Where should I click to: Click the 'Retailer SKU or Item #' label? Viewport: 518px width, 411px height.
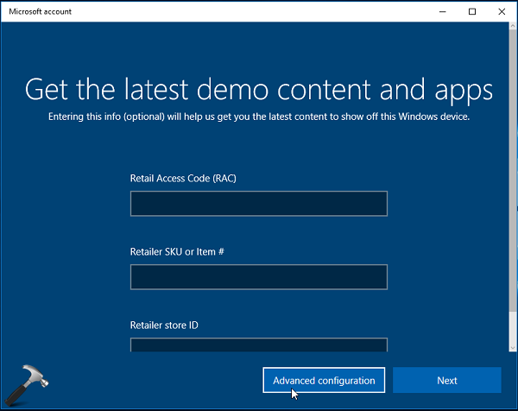point(177,252)
